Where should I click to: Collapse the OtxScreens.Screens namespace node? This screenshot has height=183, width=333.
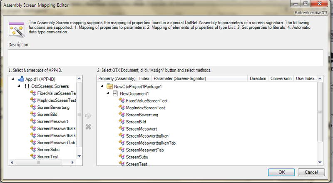pos(20,86)
